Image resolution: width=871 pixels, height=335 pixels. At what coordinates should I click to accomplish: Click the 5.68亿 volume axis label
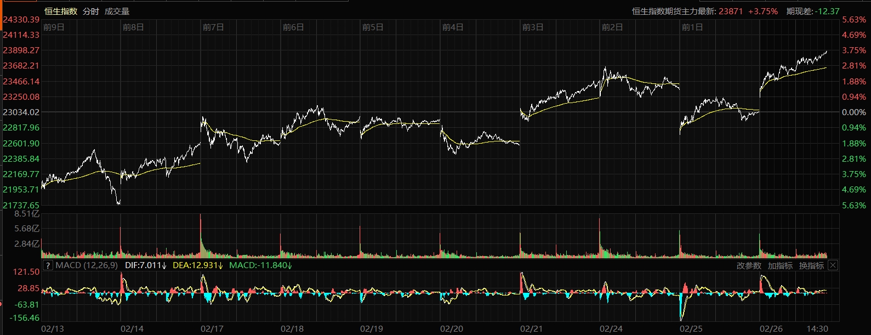click(27, 229)
